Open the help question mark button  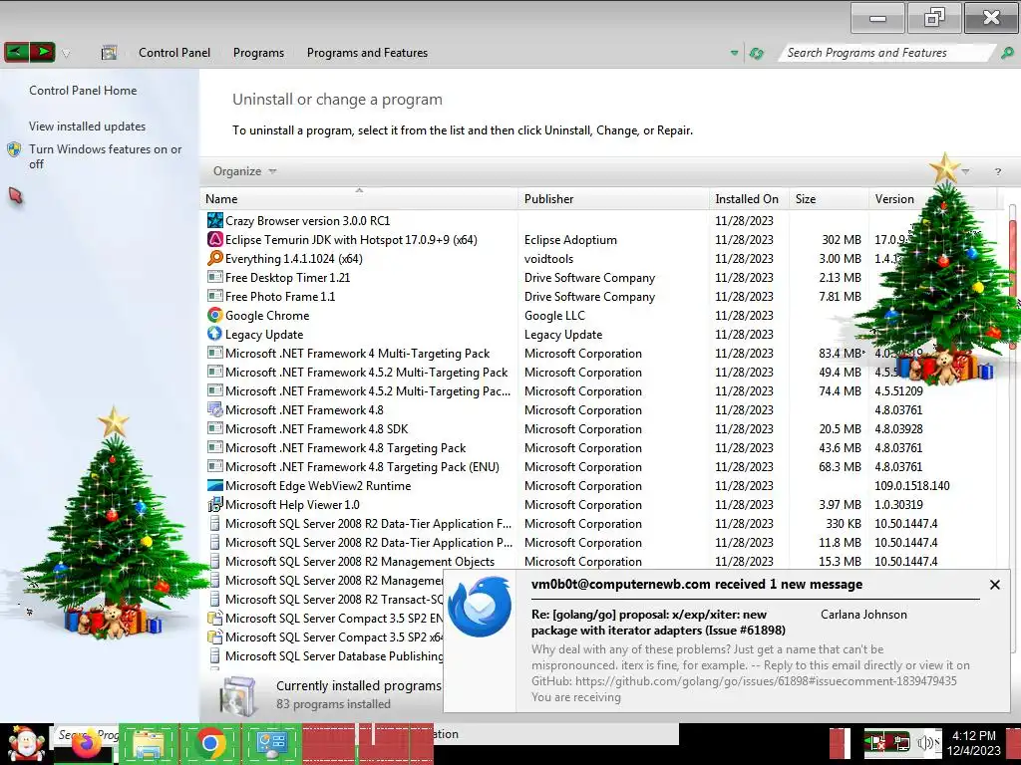click(x=997, y=171)
